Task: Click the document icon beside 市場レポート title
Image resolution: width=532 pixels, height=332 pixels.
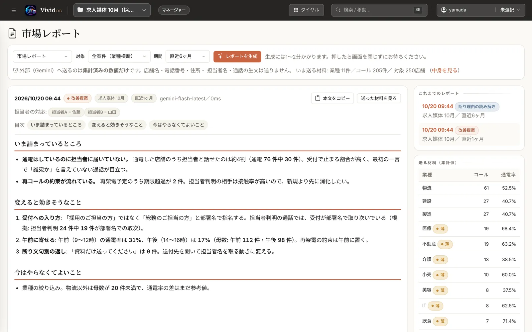Action: (12, 34)
